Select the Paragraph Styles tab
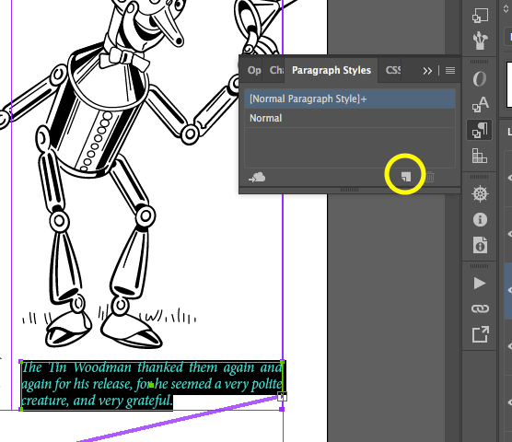The height and width of the screenshot is (442, 512). pyautogui.click(x=332, y=70)
